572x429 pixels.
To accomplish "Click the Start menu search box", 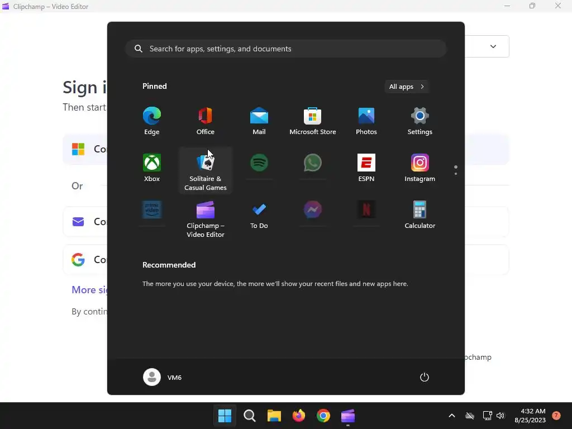I will pyautogui.click(x=286, y=49).
